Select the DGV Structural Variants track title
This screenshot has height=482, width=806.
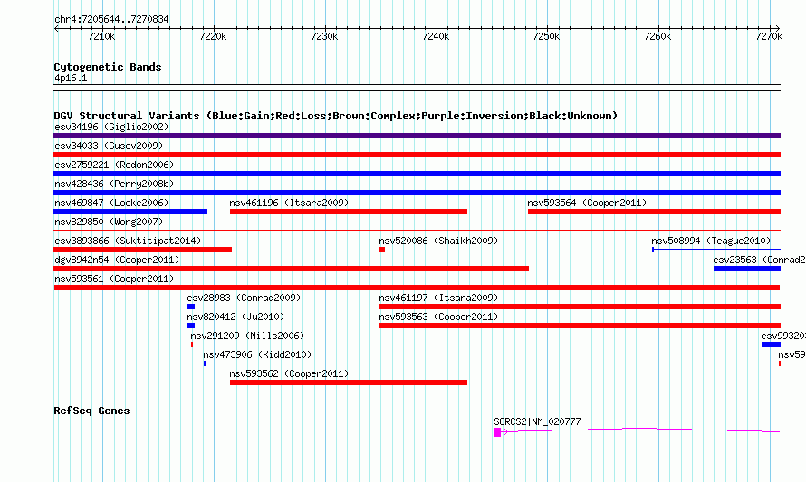336,116
